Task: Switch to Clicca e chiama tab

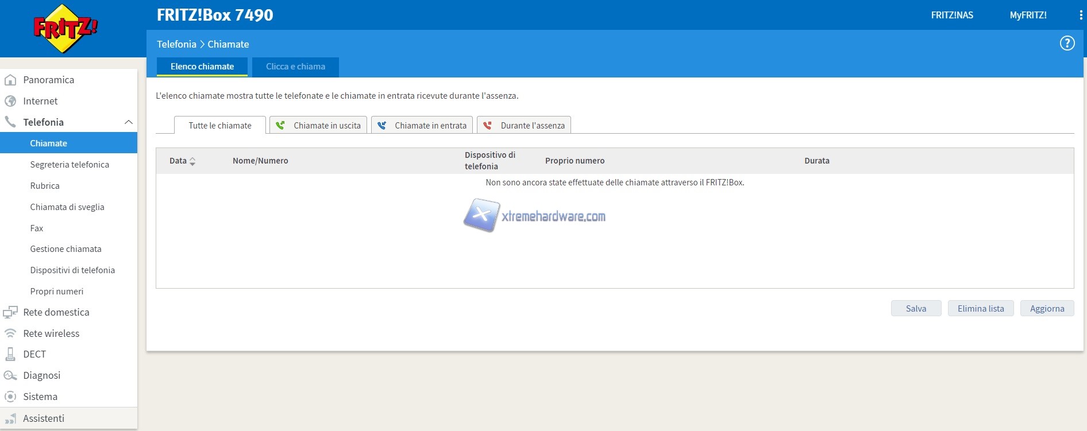Action: pyautogui.click(x=295, y=67)
